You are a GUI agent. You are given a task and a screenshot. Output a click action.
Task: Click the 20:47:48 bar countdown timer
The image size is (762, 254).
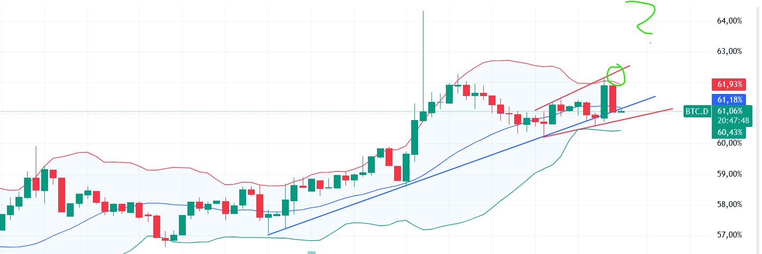729,121
